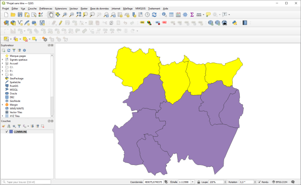Image resolution: width=301 pixels, height=185 pixels.
Task: Open the Échelle scale dropdown
Action: pos(193,182)
